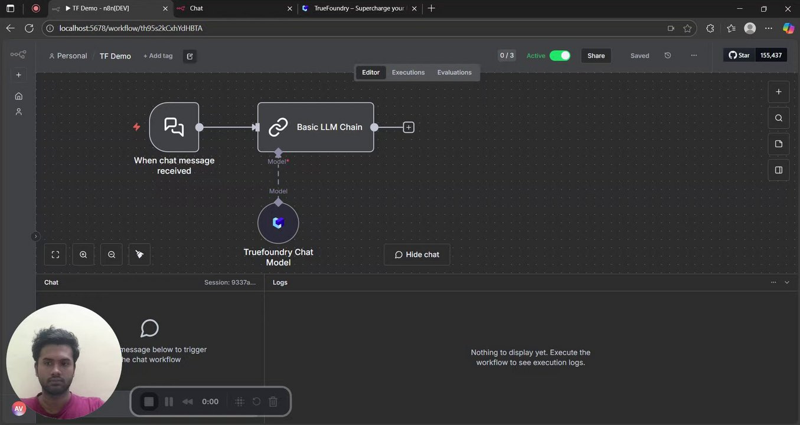Rewind the screen recording
Screen dimensions: 800x425
(188, 401)
